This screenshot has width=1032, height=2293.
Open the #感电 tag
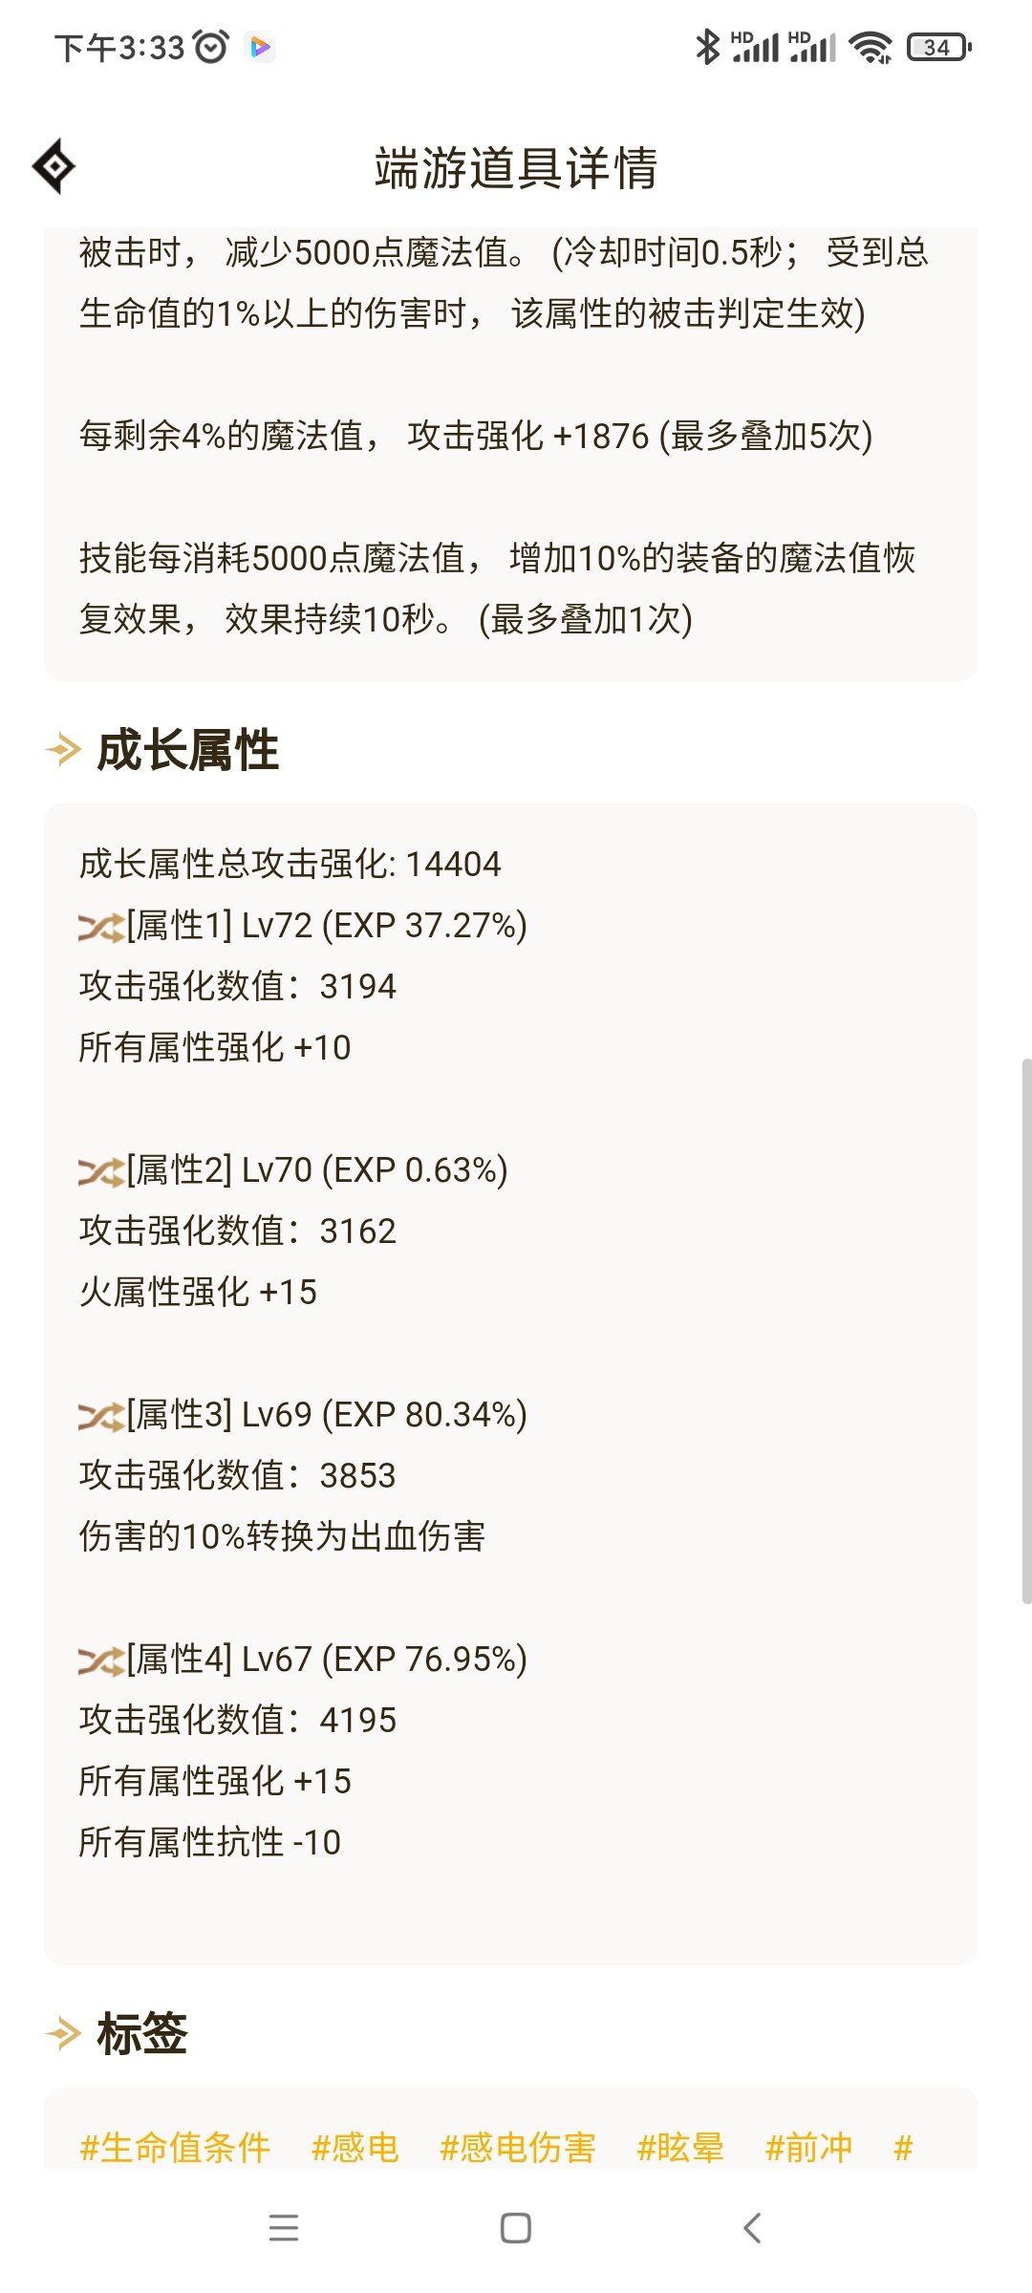point(355,2147)
